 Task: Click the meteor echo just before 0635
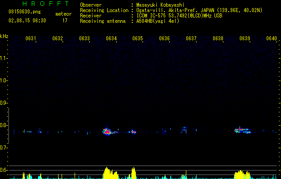coord(133,132)
